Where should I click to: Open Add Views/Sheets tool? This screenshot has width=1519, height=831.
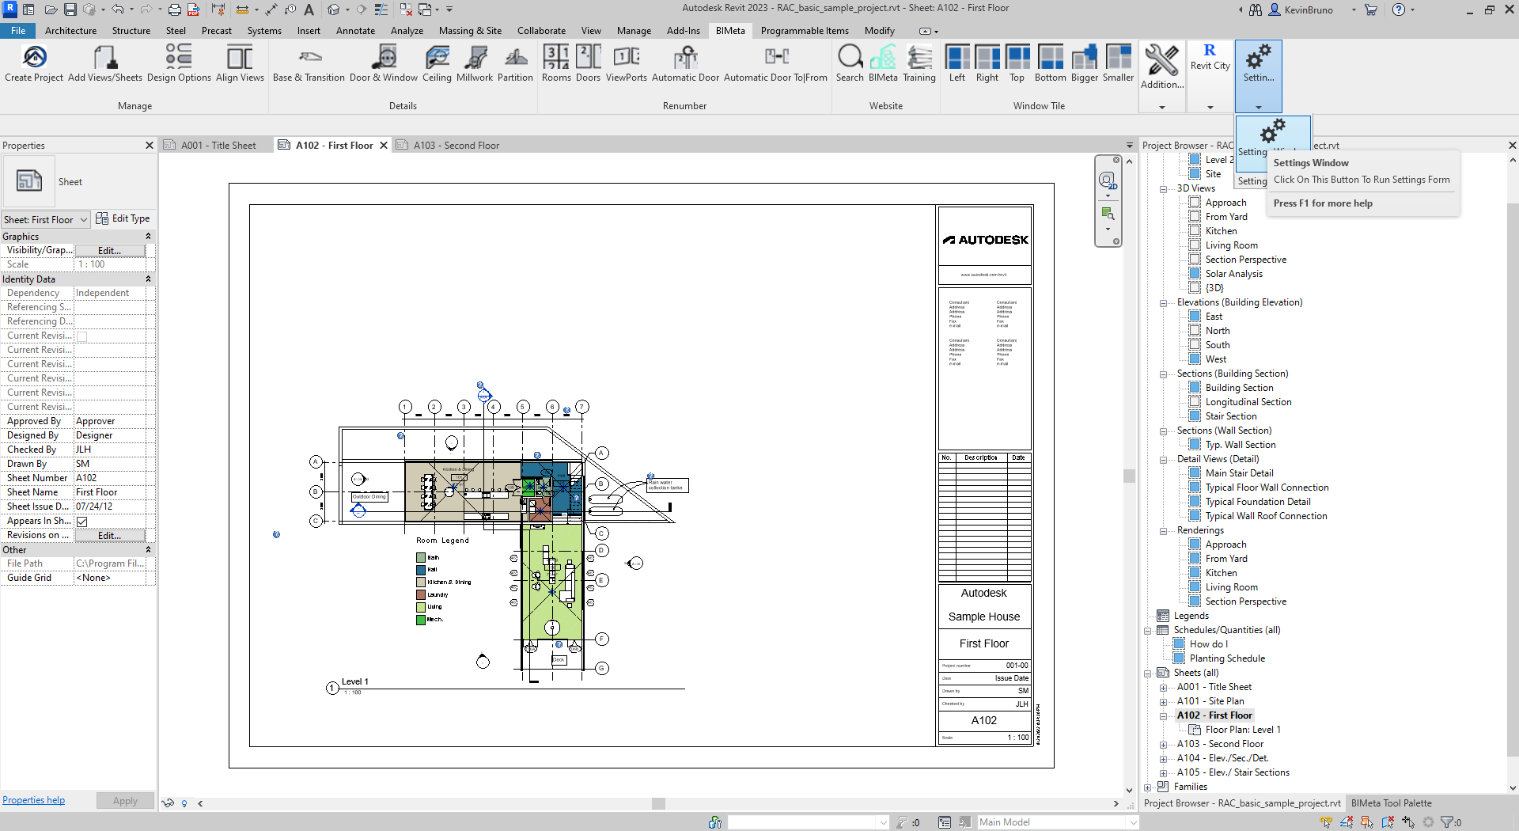[x=105, y=63]
